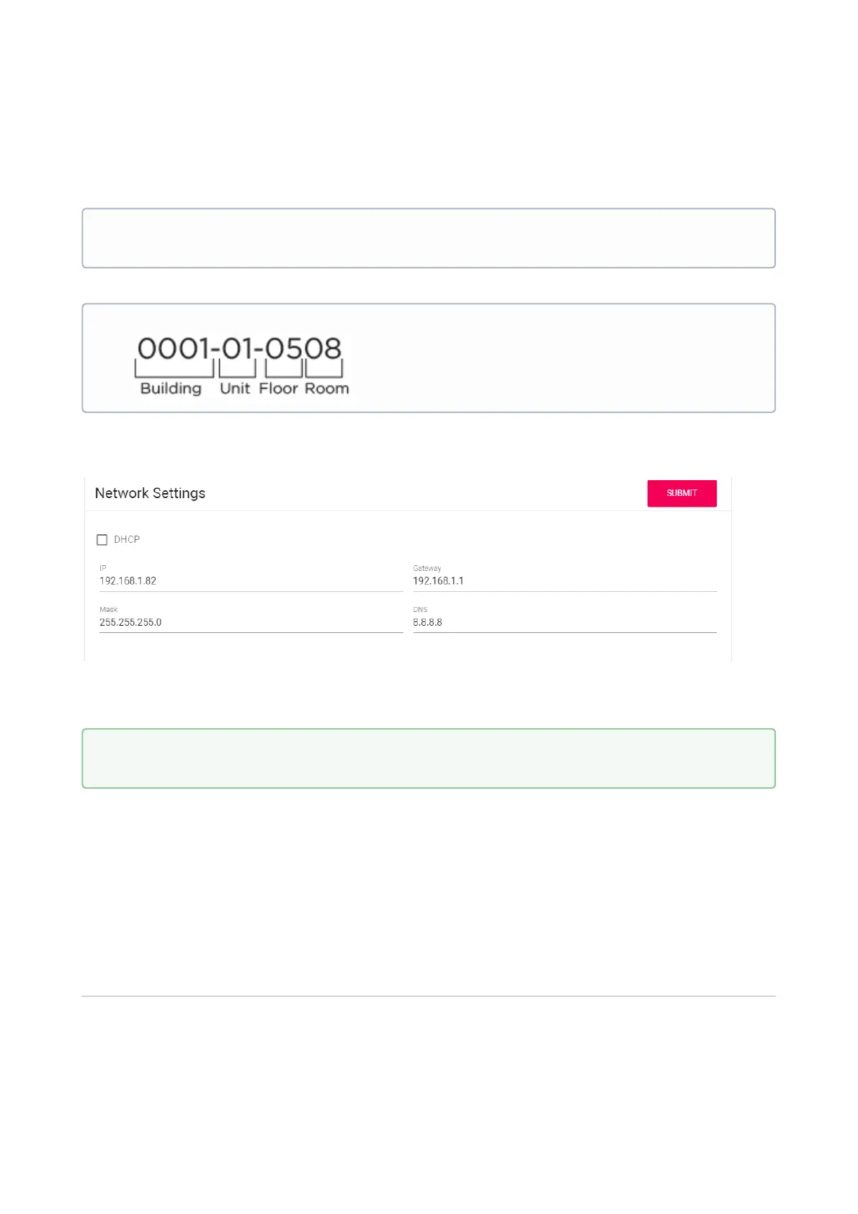Click the Room label in the diagram

pos(326,389)
